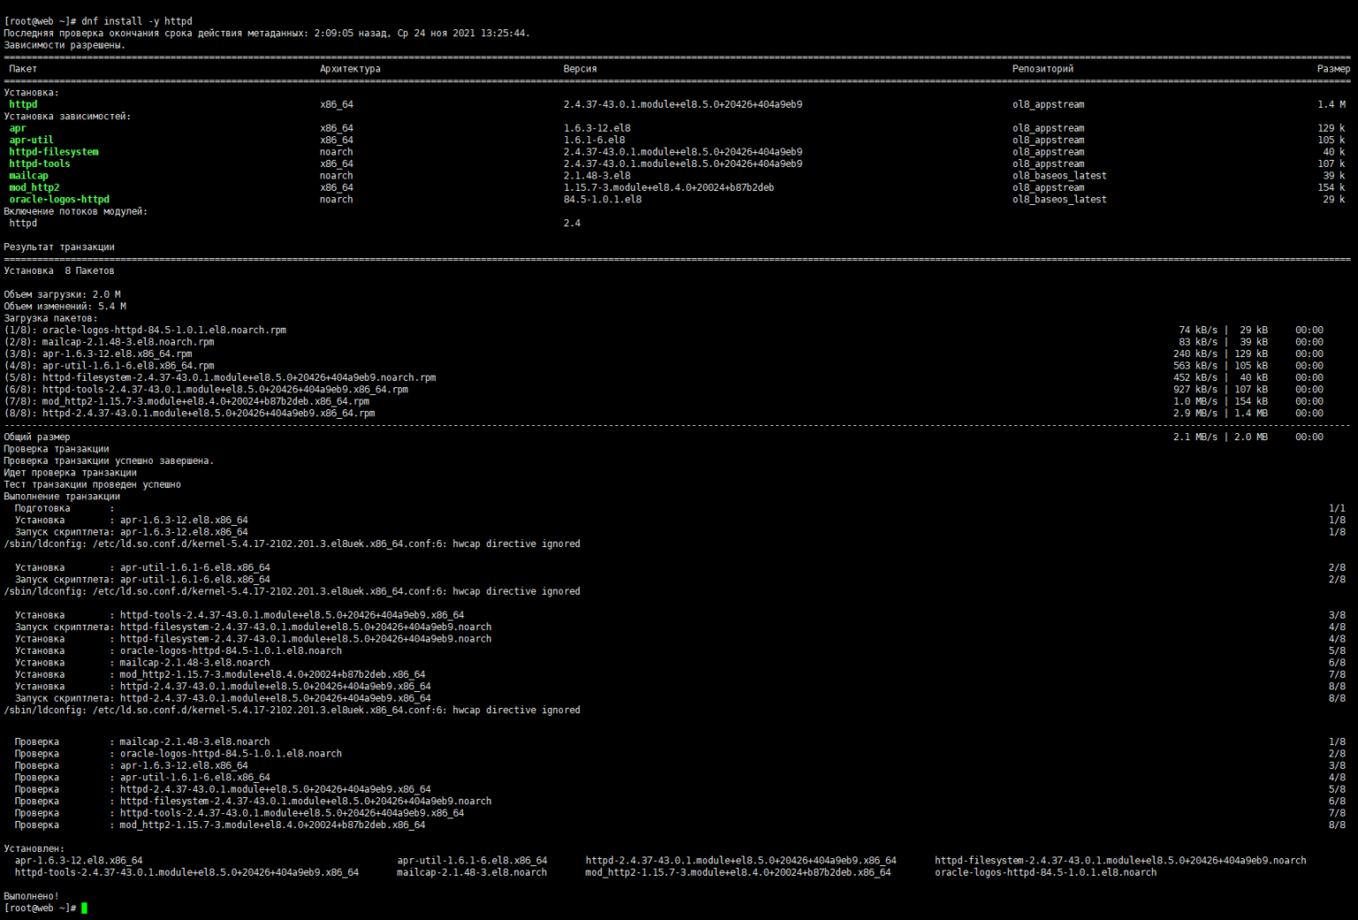Click the httpd-filesystem dependency name
The width and height of the screenshot is (1358, 920).
click(x=53, y=151)
